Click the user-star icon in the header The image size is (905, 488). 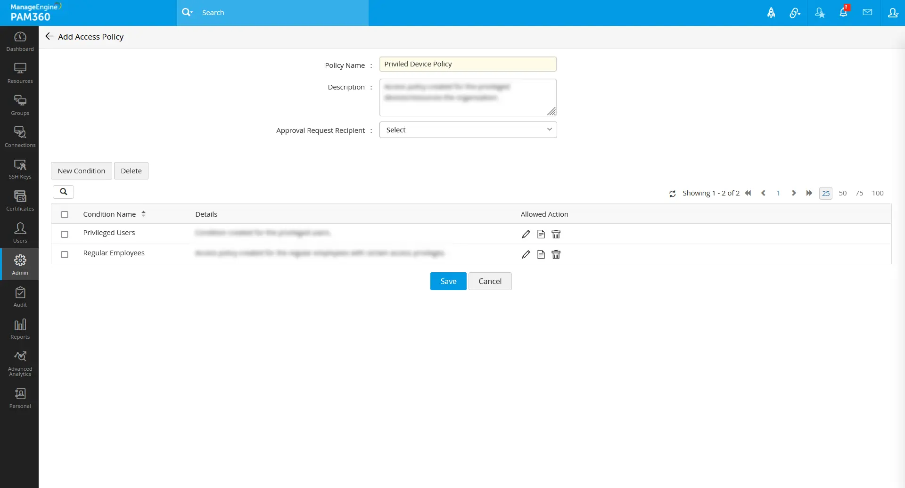tap(820, 13)
